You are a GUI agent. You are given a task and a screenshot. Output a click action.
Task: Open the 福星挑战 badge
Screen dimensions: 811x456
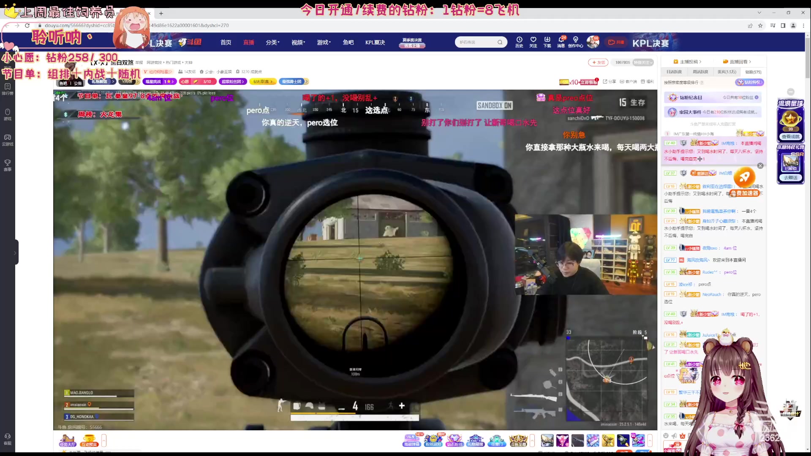pyautogui.click(x=159, y=81)
